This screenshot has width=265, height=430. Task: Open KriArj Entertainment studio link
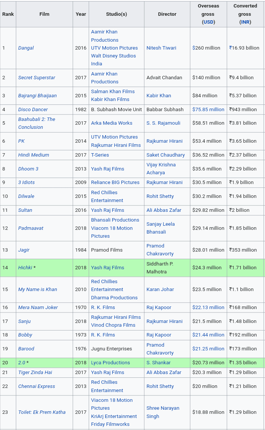[114, 416]
